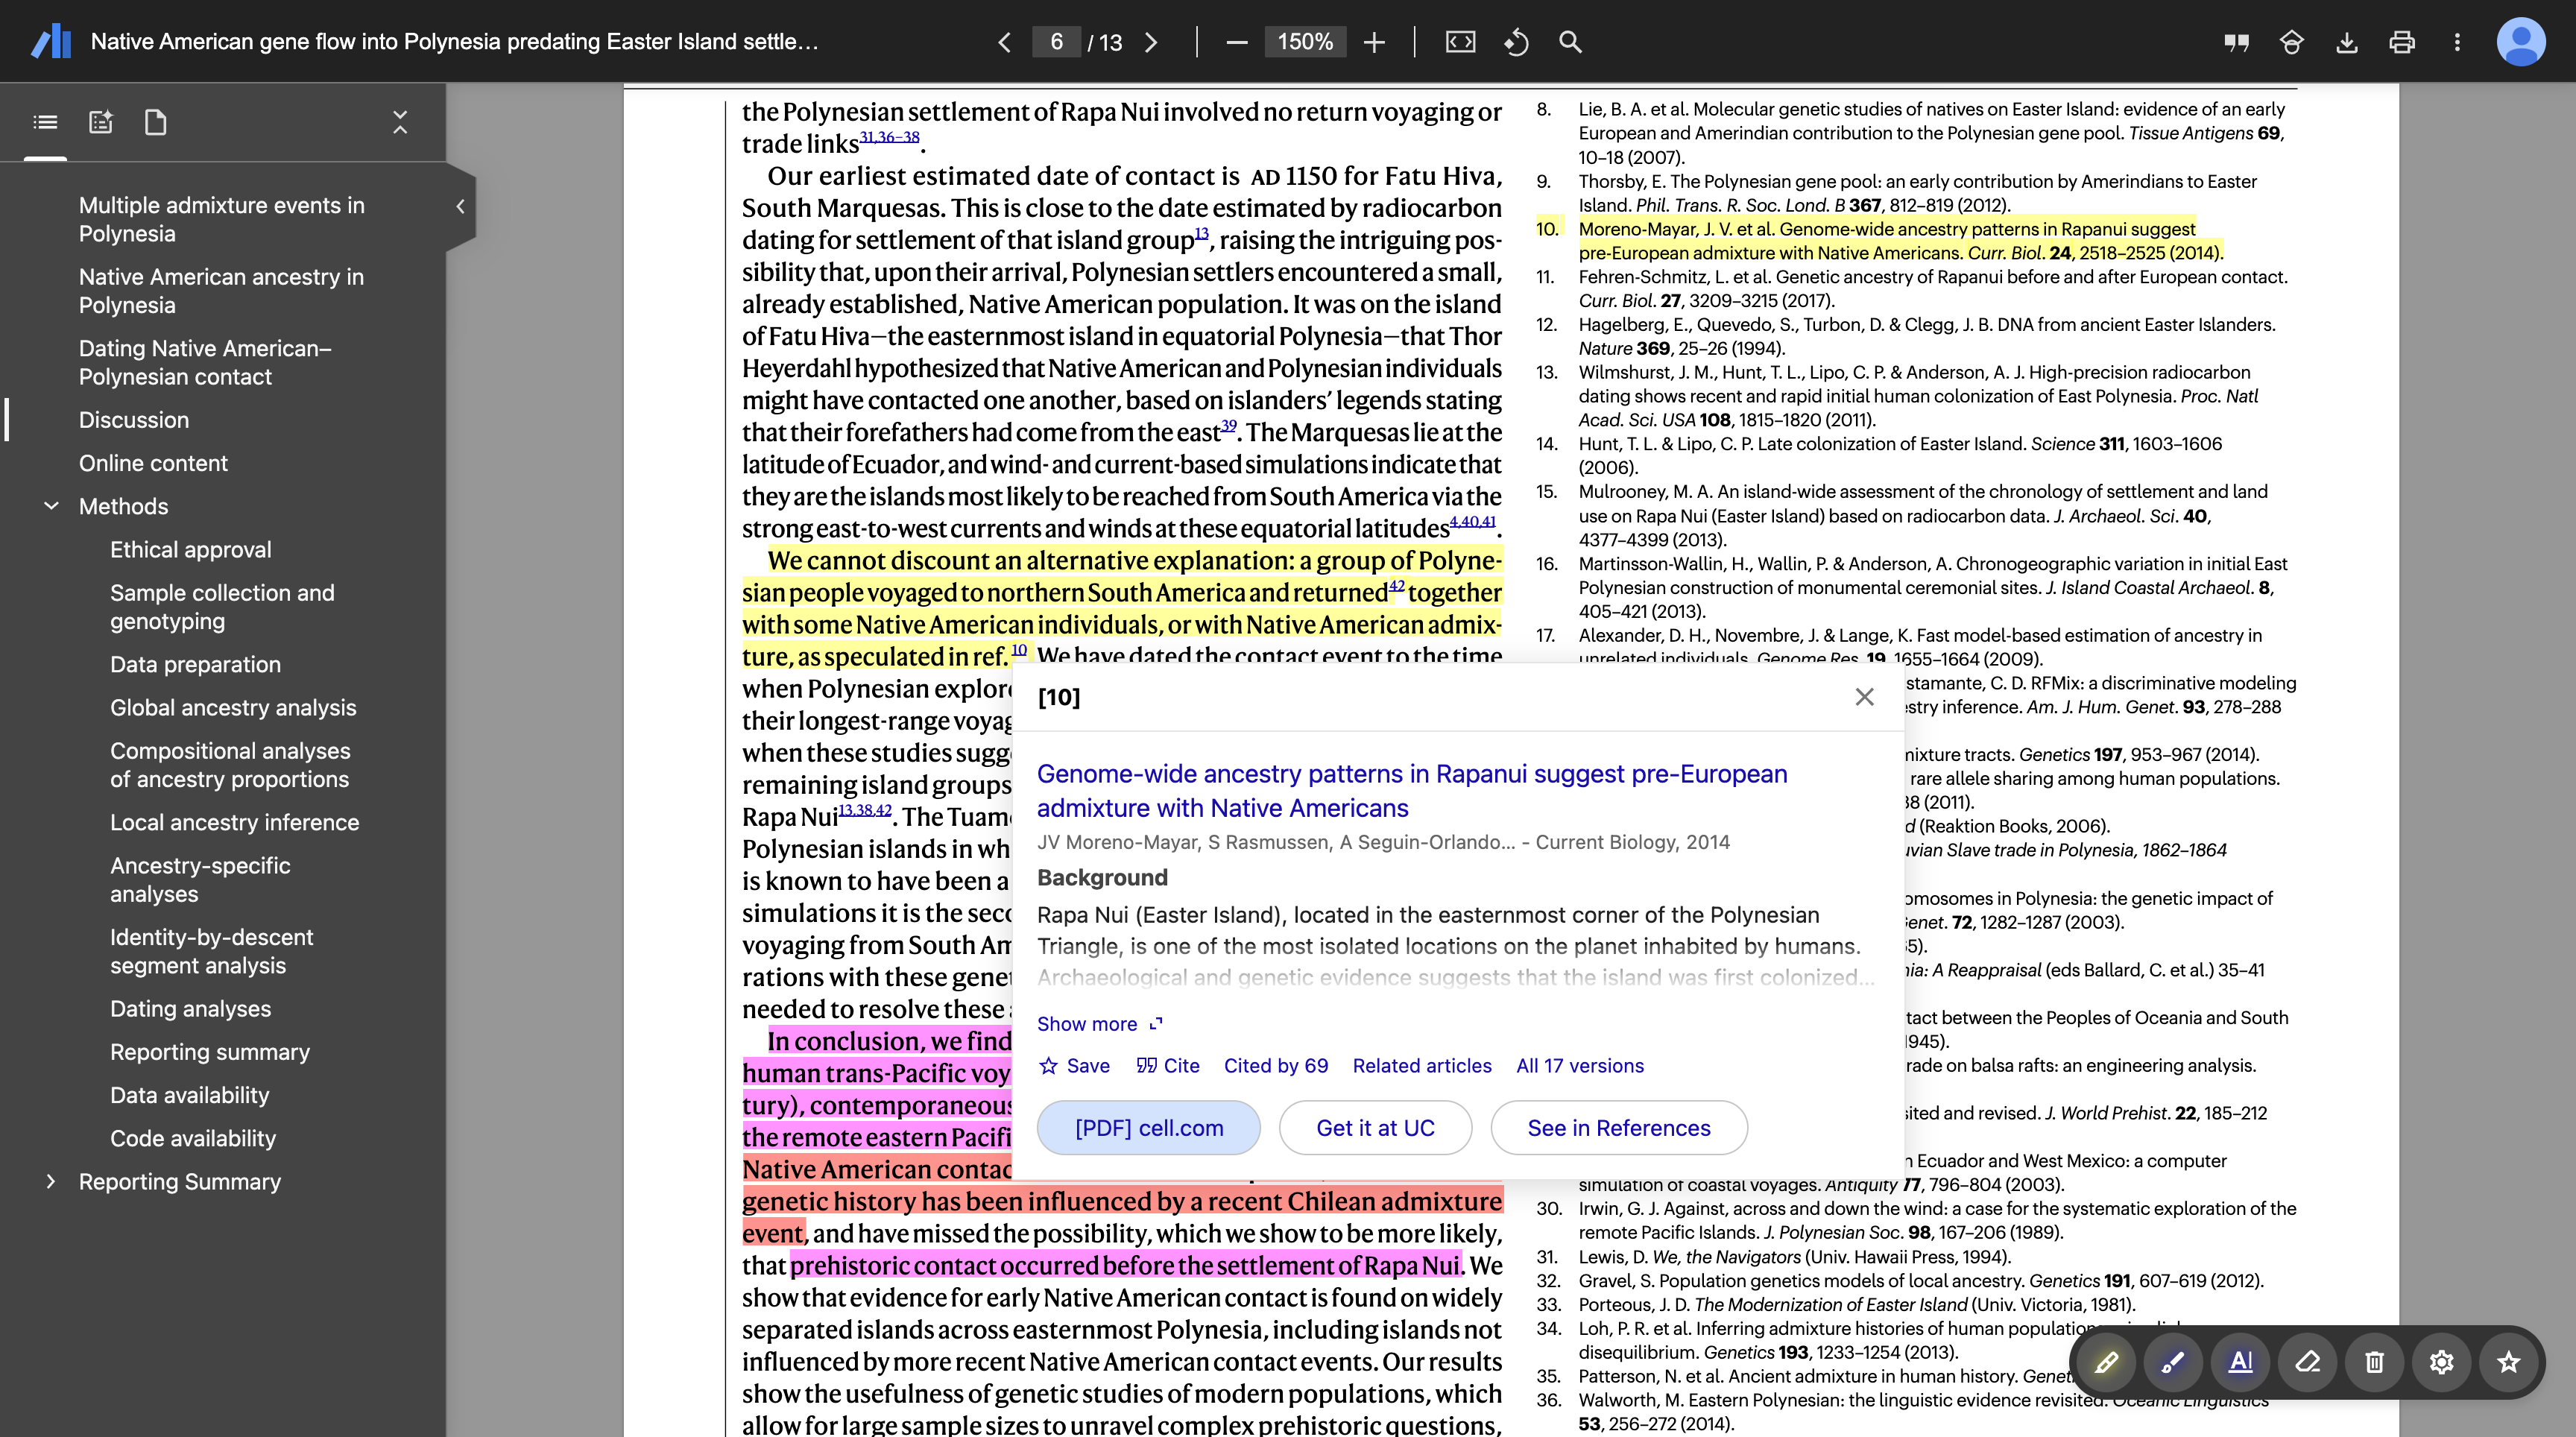Expand the Reporting Summary outline section
This screenshot has height=1437, width=2576.
tap(51, 1182)
